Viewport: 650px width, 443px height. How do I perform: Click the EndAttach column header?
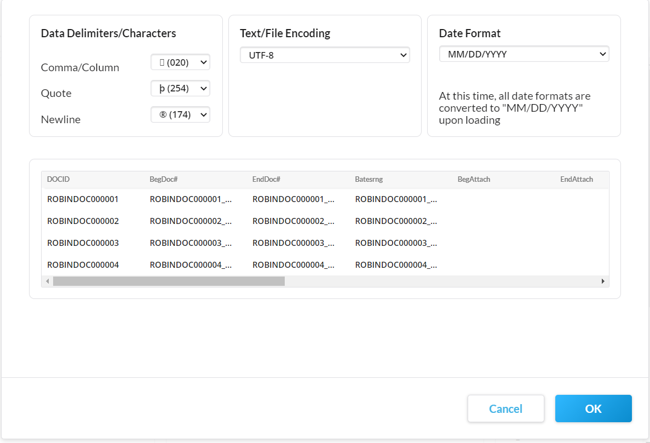pyautogui.click(x=577, y=179)
